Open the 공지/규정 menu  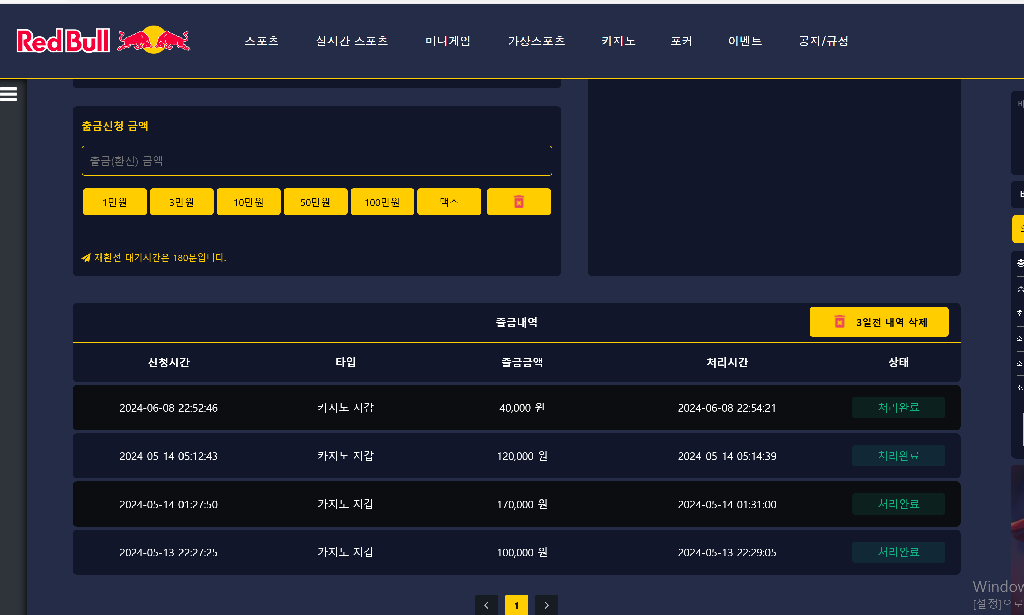point(823,41)
